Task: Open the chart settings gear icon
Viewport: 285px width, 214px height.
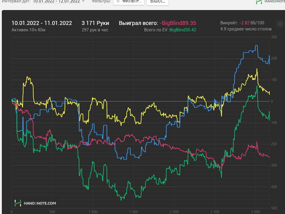Action: coord(281,24)
